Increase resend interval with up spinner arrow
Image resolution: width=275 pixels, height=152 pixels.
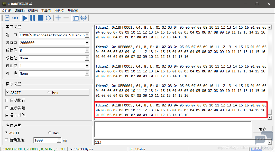(59, 139)
